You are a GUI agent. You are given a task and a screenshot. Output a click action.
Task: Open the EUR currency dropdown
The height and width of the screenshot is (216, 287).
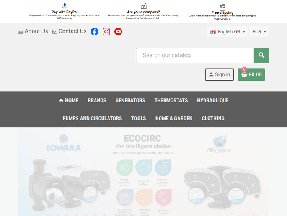(x=259, y=31)
